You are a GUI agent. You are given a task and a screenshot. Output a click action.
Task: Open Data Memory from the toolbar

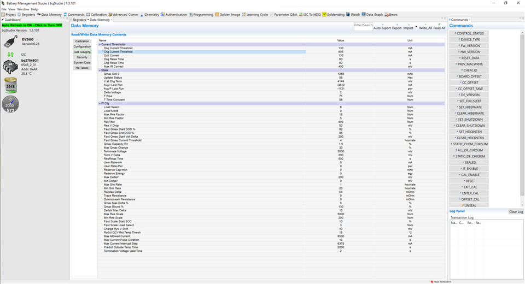click(49, 14)
